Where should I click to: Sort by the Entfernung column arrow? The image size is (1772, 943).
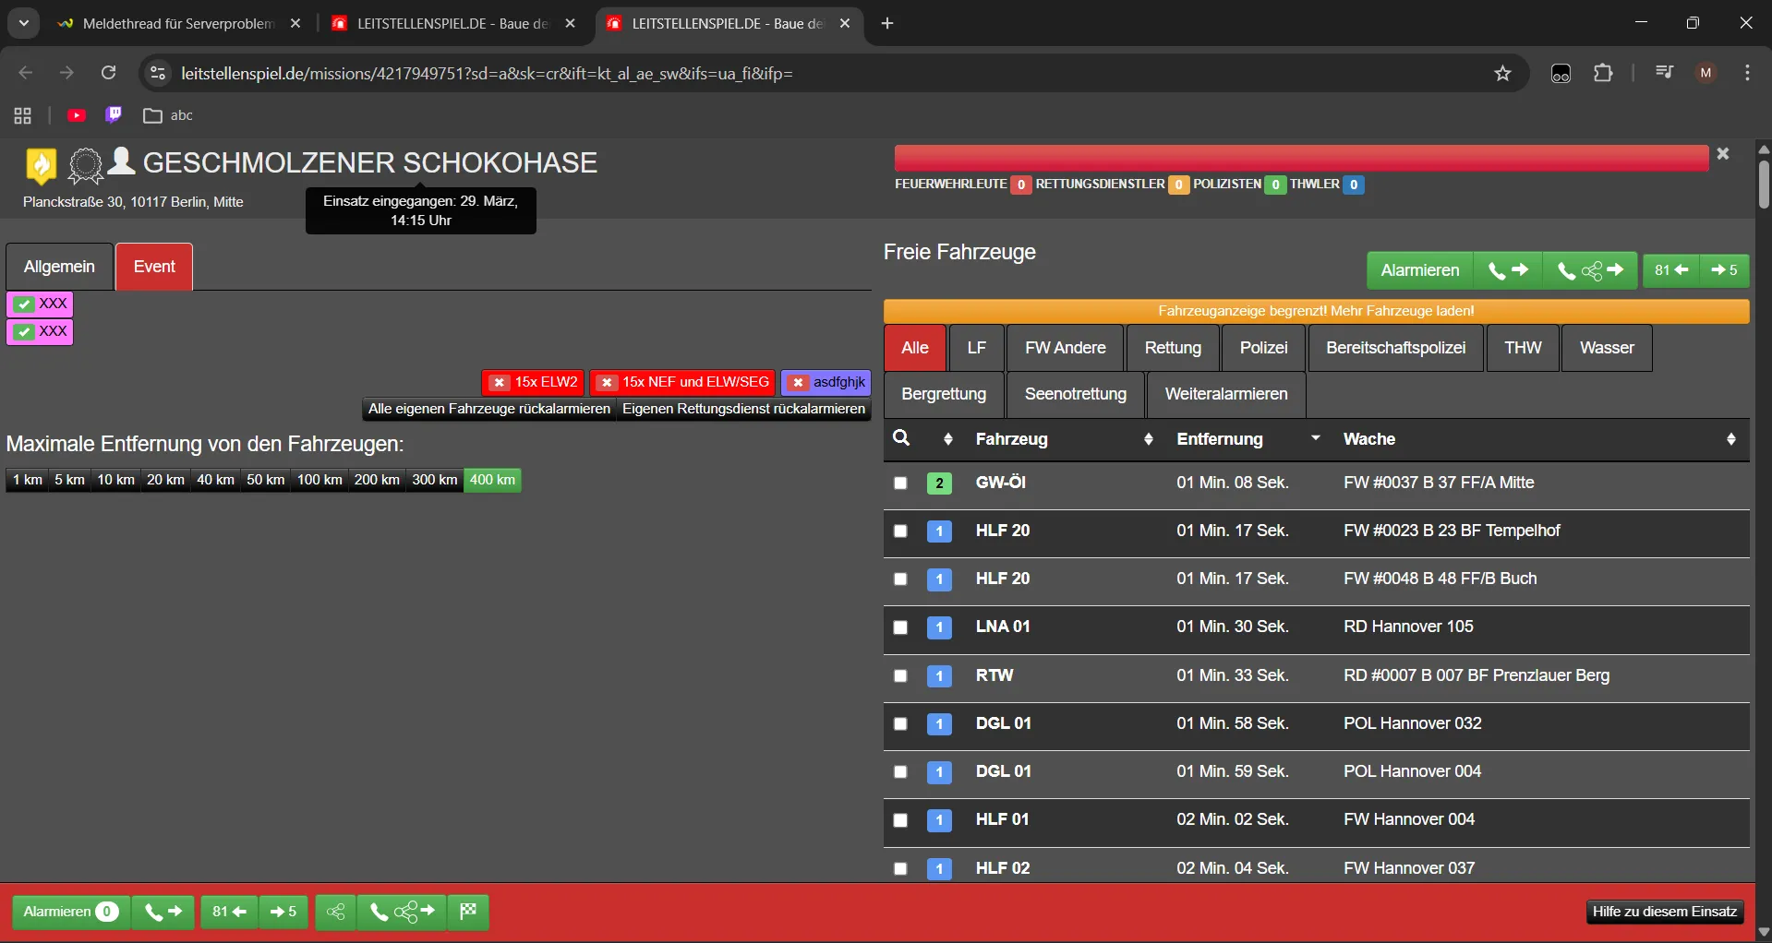point(1315,438)
